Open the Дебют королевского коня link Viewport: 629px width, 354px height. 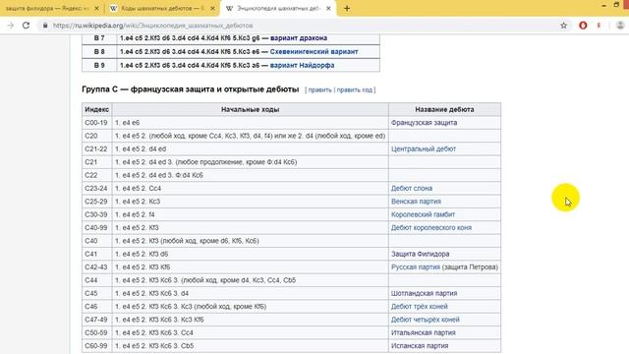point(431,227)
